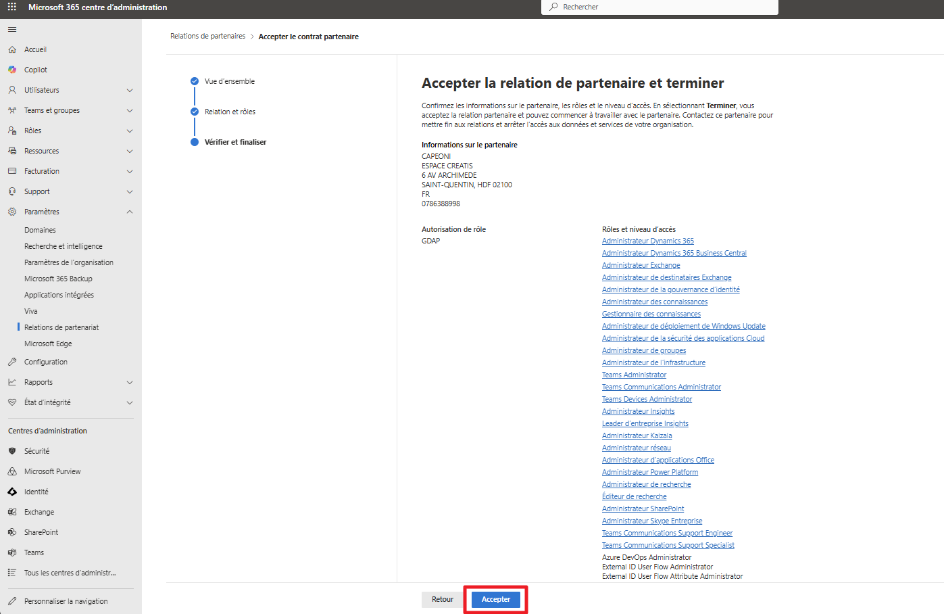This screenshot has width=944, height=614.
Task: Click the Configuration wrench icon
Action: tap(12, 362)
